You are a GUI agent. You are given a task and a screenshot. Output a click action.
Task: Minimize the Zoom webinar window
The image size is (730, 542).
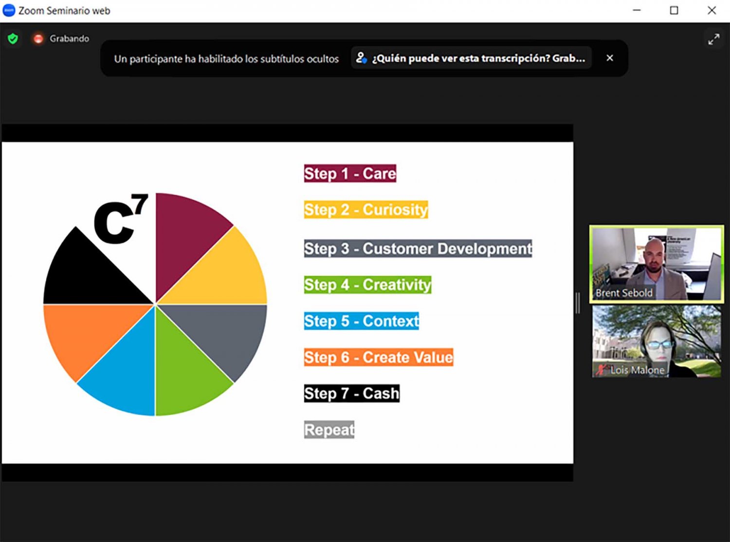pyautogui.click(x=637, y=10)
